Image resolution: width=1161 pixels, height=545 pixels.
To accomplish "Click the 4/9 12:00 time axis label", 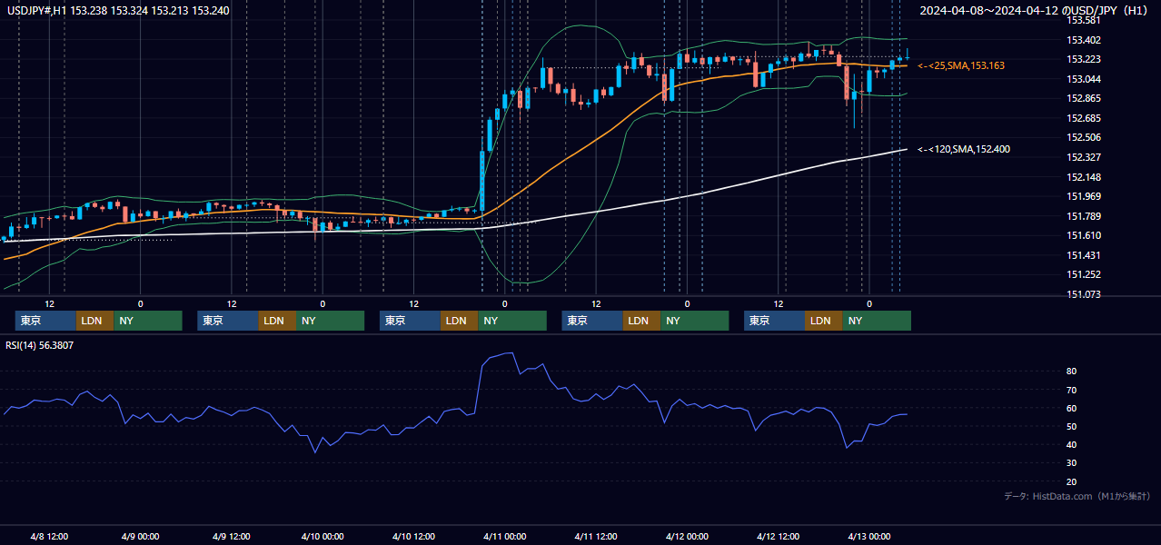I will [x=231, y=536].
